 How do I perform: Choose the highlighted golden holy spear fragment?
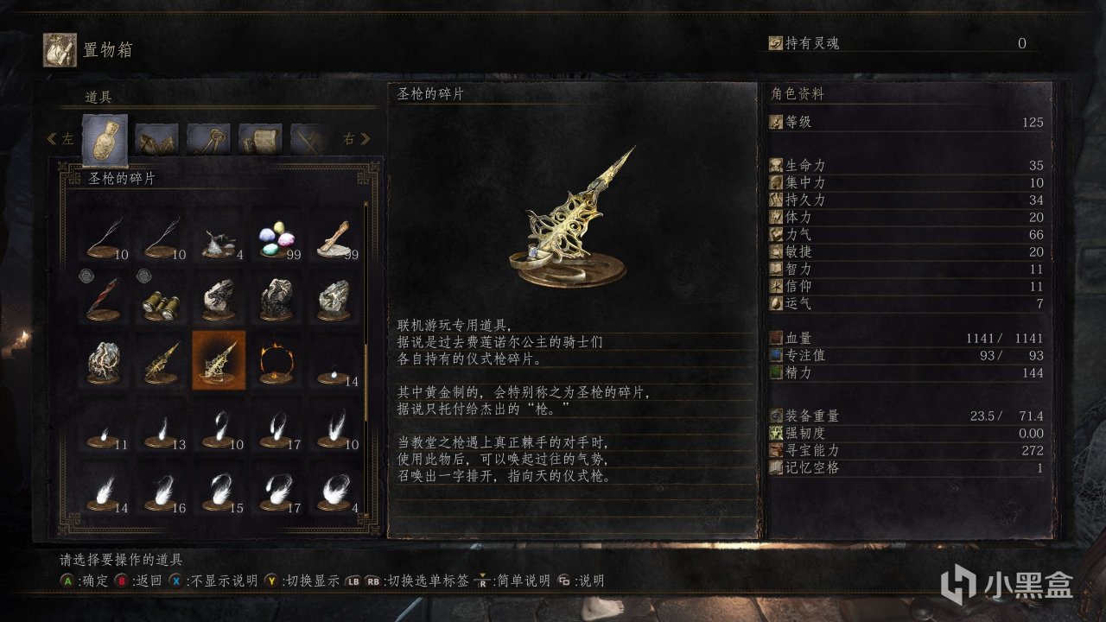tap(219, 359)
